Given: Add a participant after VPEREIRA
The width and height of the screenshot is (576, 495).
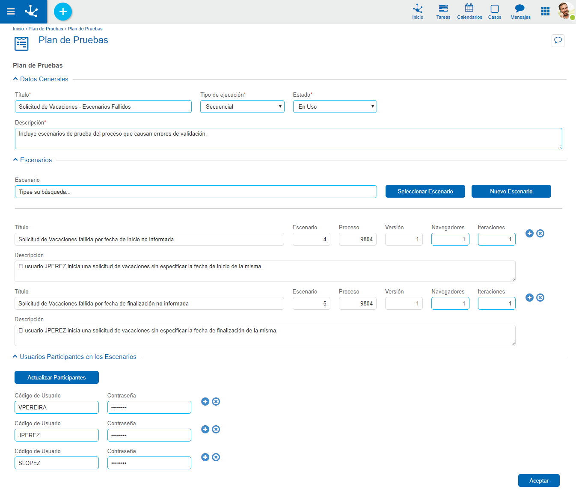Looking at the screenshot, I should pos(205,401).
